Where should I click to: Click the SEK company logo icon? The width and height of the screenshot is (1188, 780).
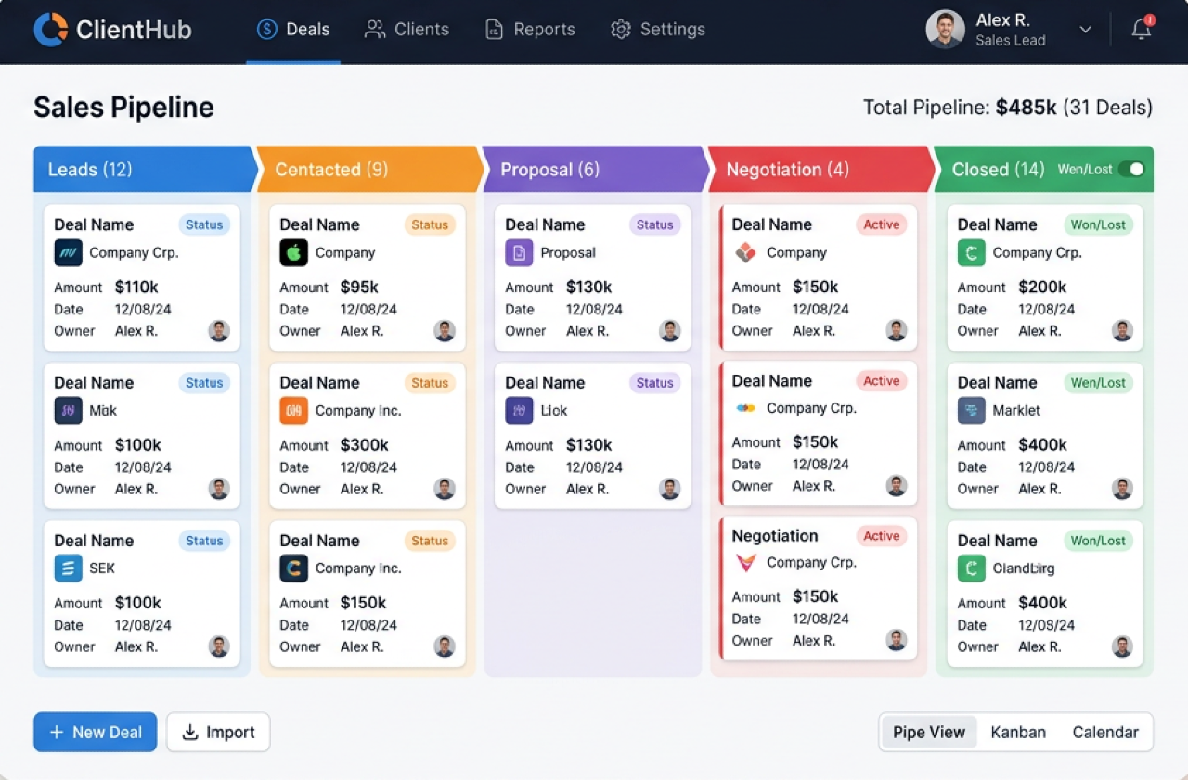pos(69,568)
